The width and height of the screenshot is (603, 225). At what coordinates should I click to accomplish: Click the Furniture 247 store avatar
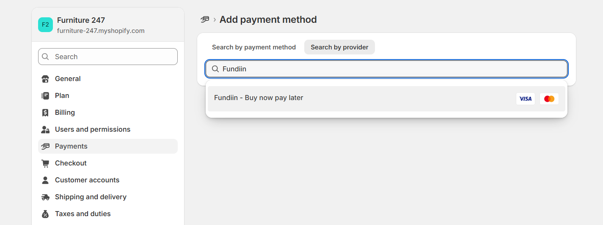coord(45,24)
